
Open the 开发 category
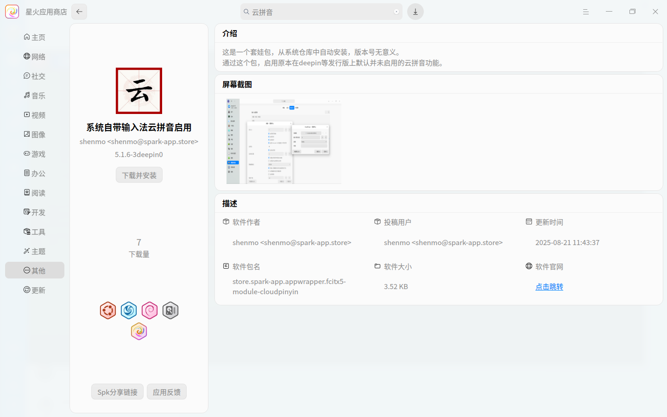[35, 212]
